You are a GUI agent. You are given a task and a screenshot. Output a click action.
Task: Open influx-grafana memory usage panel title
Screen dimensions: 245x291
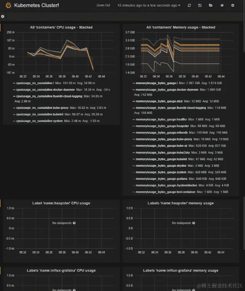coord(181,270)
